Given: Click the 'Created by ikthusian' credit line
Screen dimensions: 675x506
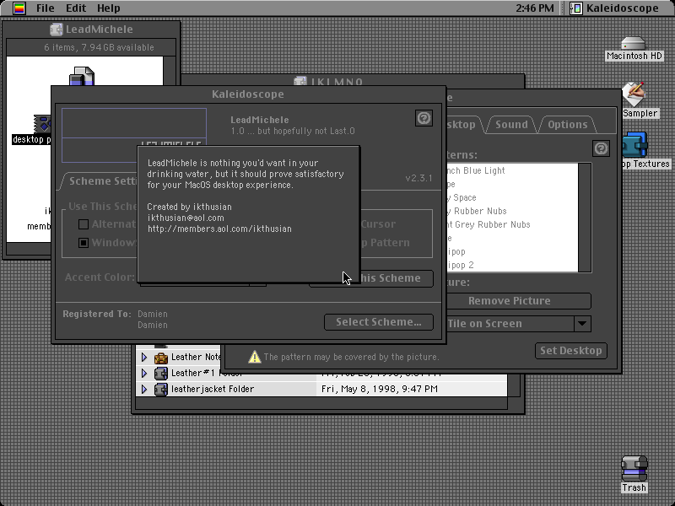Looking at the screenshot, I should point(189,207).
